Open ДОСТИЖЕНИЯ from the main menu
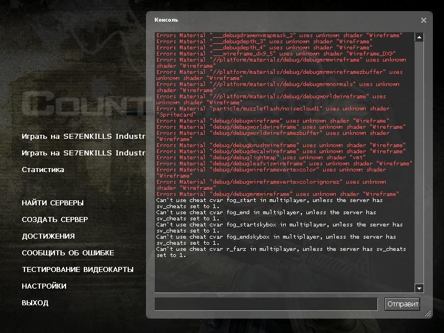The width and height of the screenshot is (444, 333). 48,236
